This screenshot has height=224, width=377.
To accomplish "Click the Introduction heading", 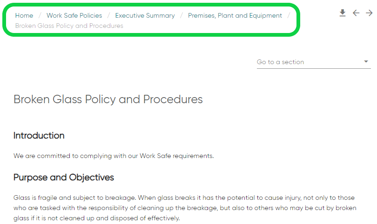I will 39,136.
